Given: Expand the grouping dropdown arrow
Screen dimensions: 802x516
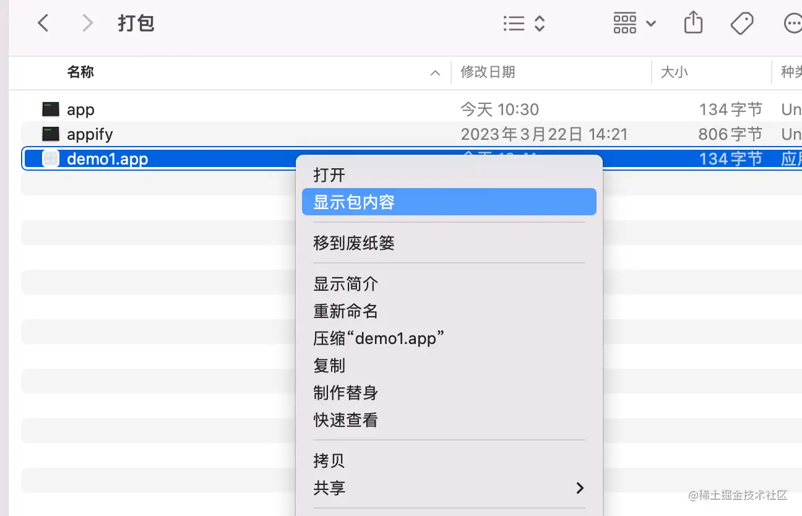Looking at the screenshot, I should 650,24.
